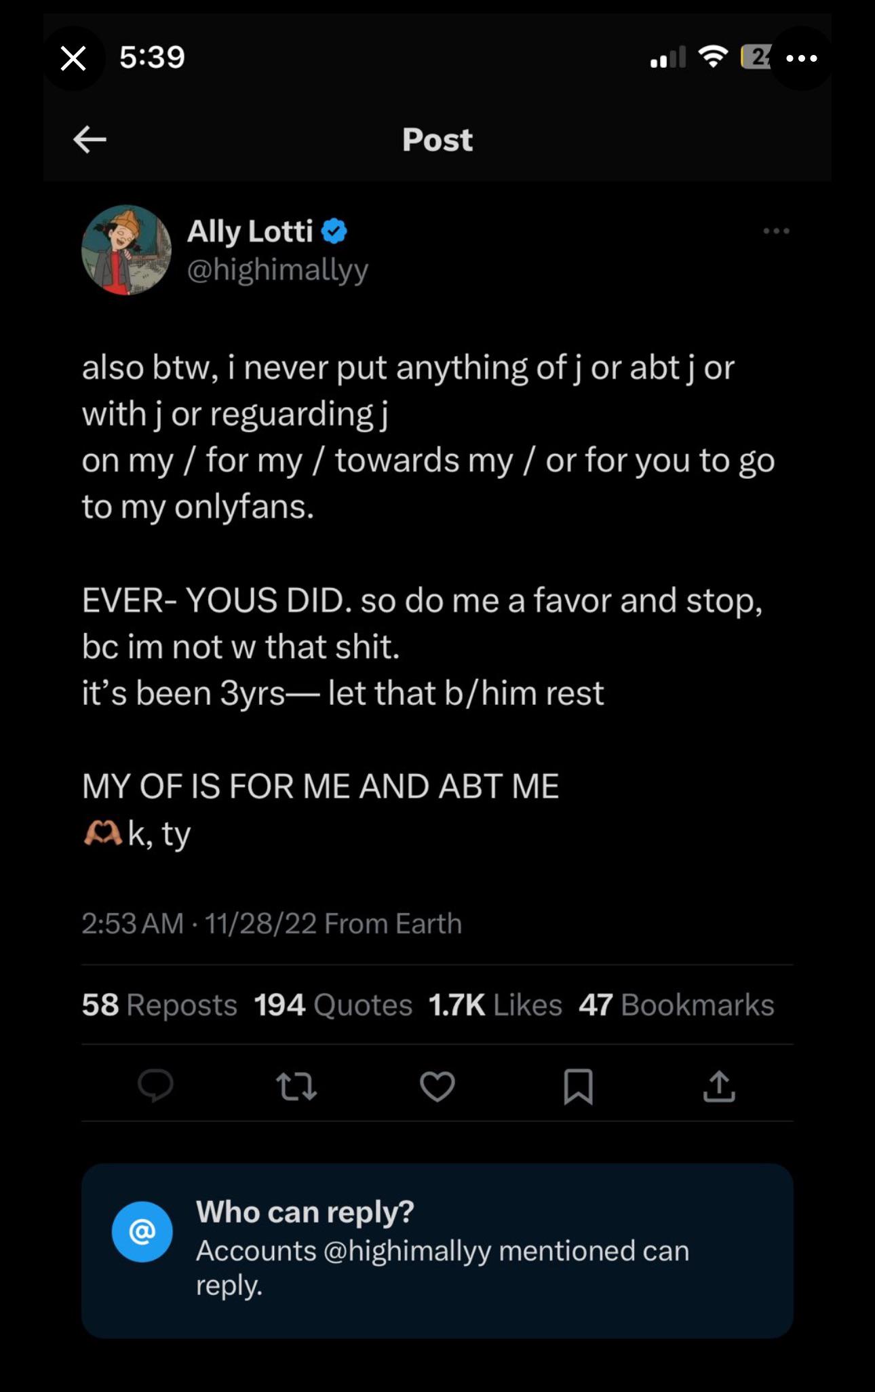
Task: Close the image viewer with X button
Action: click(x=73, y=58)
